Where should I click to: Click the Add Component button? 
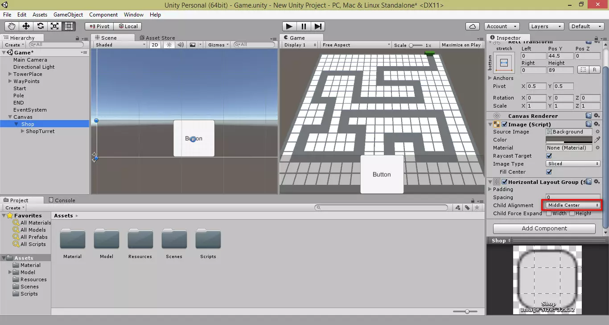(544, 229)
